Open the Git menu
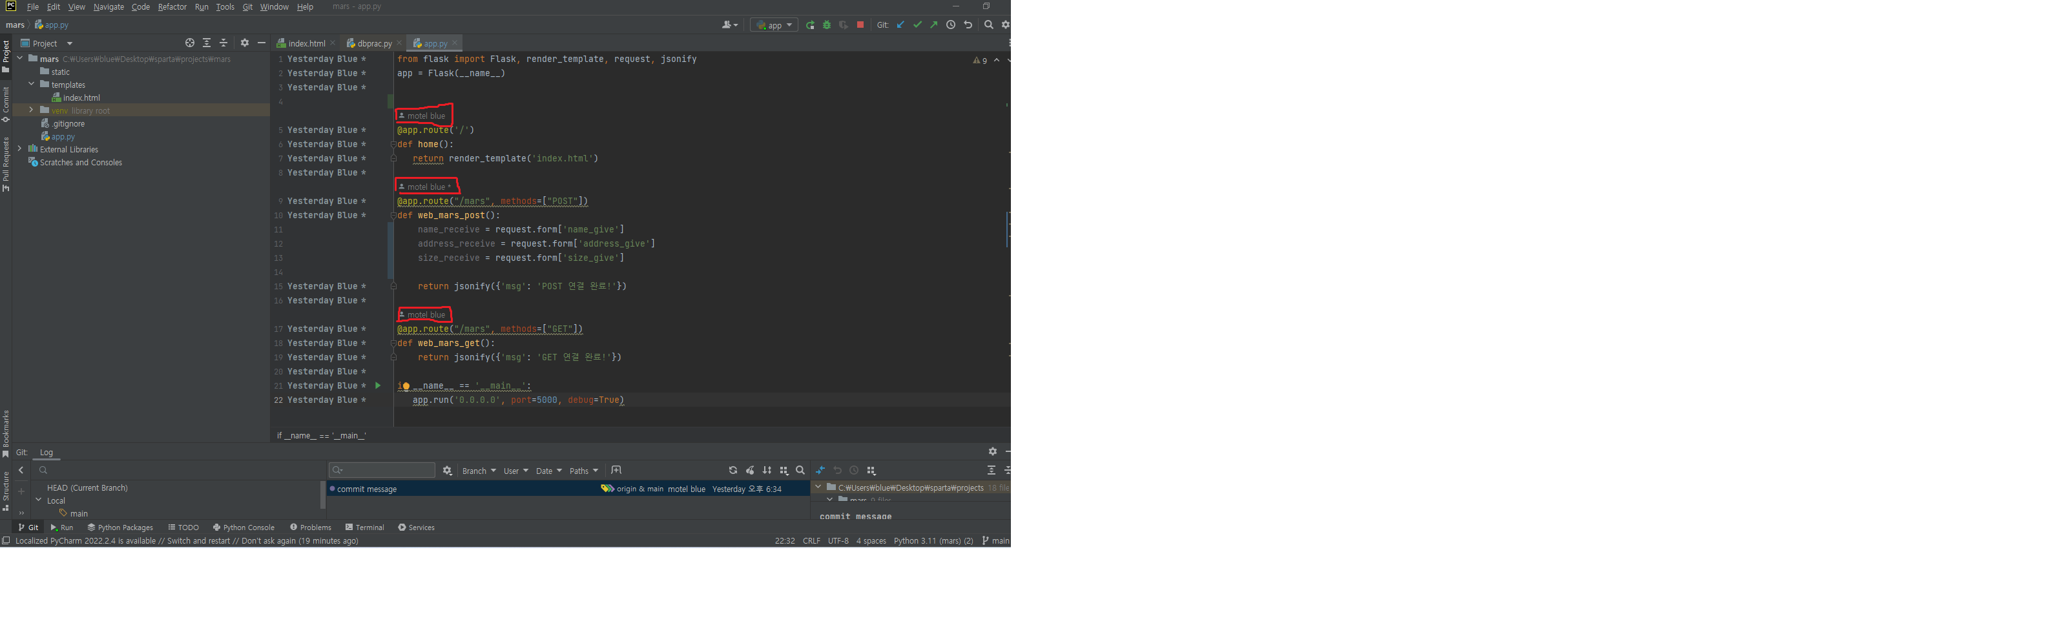 point(247,6)
